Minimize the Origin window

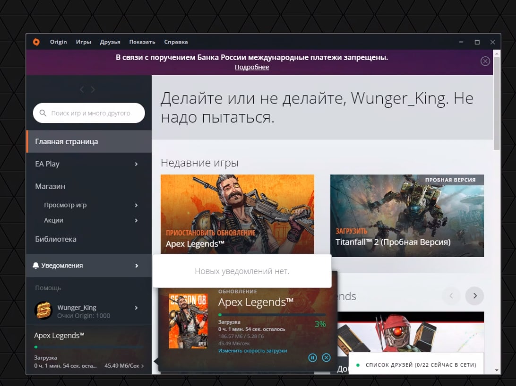coord(461,42)
